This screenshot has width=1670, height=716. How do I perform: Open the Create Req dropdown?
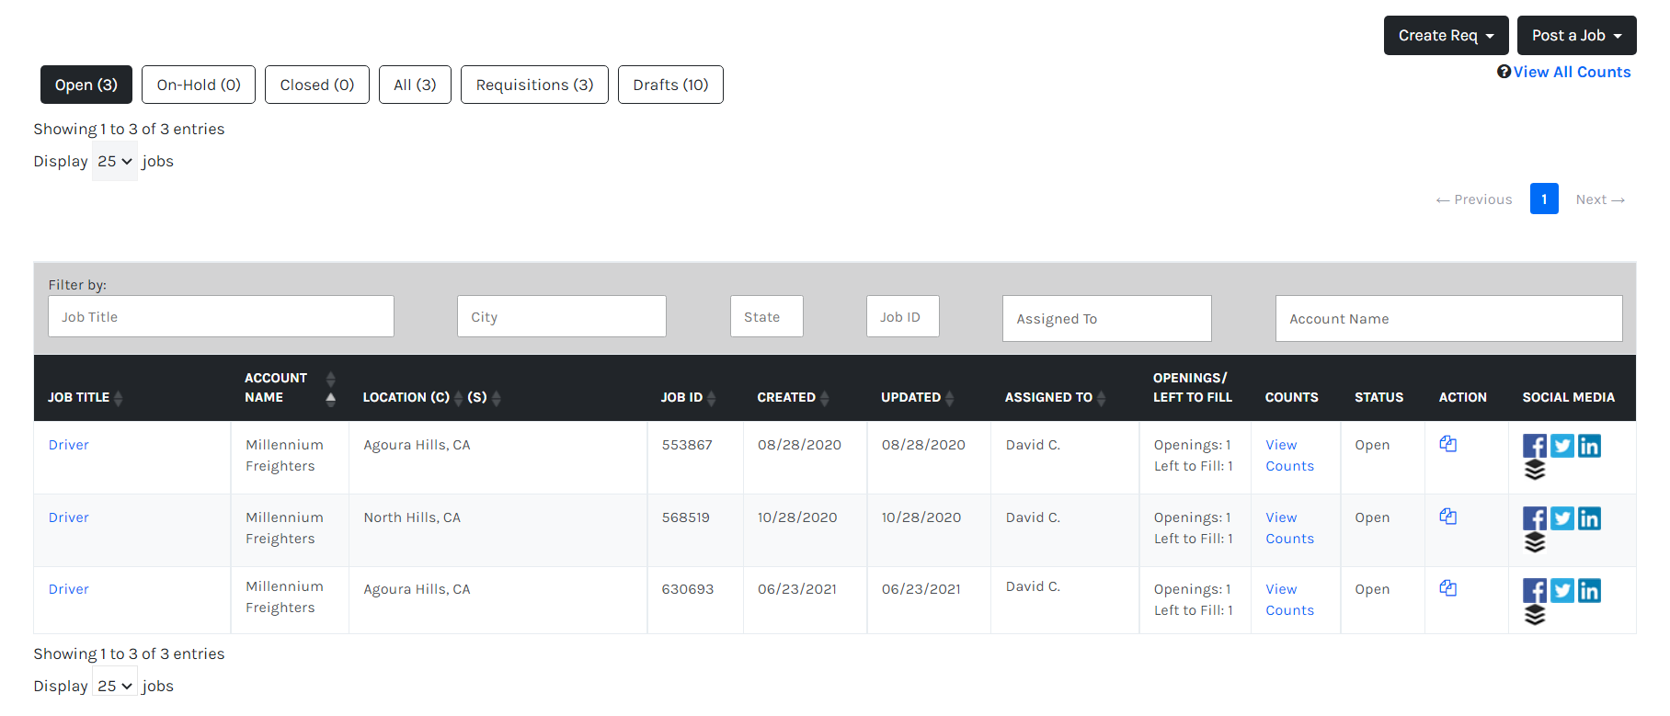point(1446,36)
